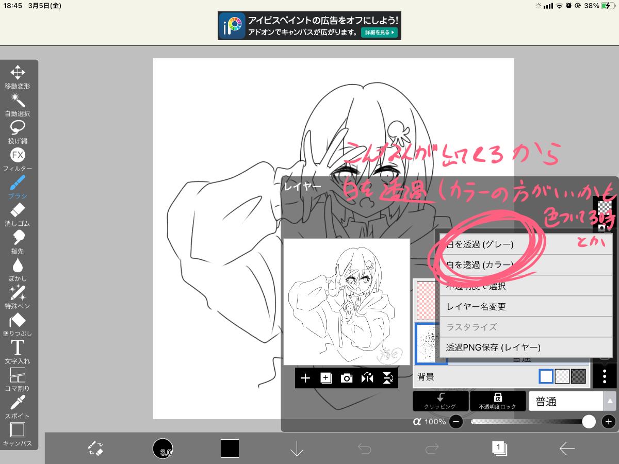Viewport: 619px width, 464px height.
Task: Tap the 詳細を見る ad button
Action: tap(379, 32)
